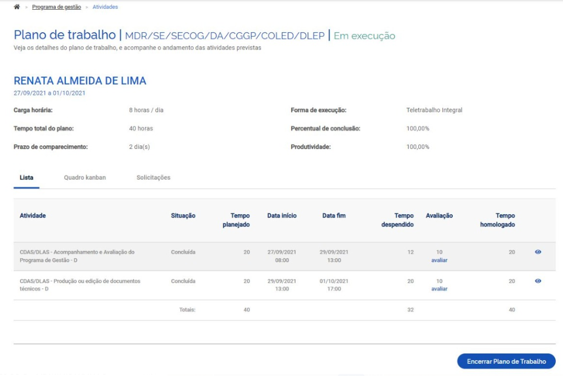
Task: Click avaliar for the Produção de documentos activity
Action: point(439,289)
